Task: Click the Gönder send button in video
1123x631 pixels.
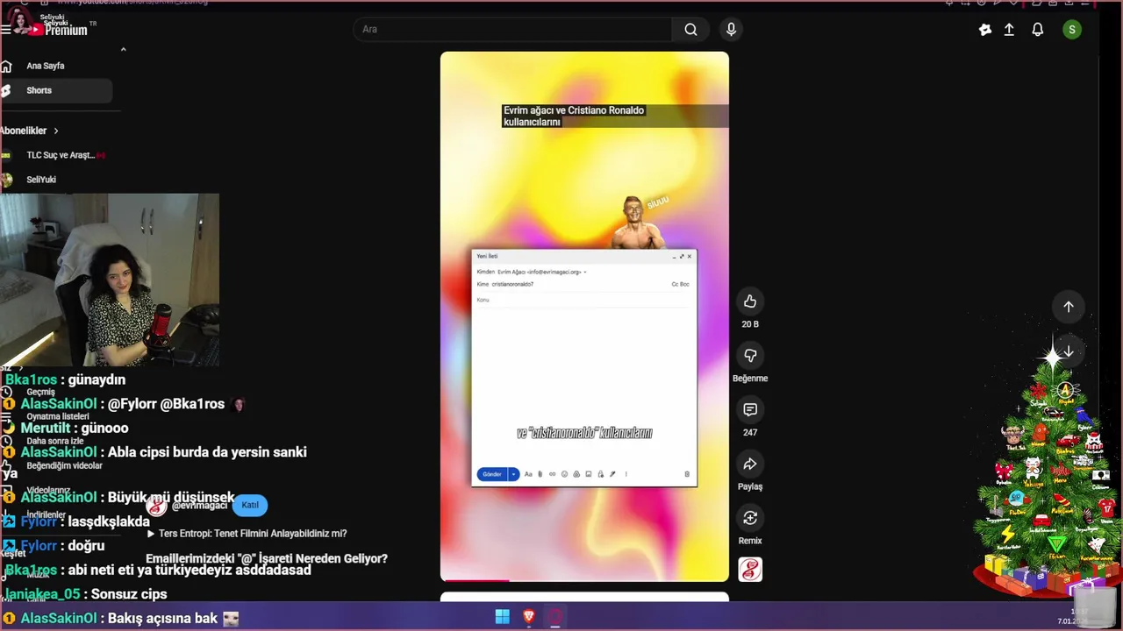Action: [x=492, y=474]
